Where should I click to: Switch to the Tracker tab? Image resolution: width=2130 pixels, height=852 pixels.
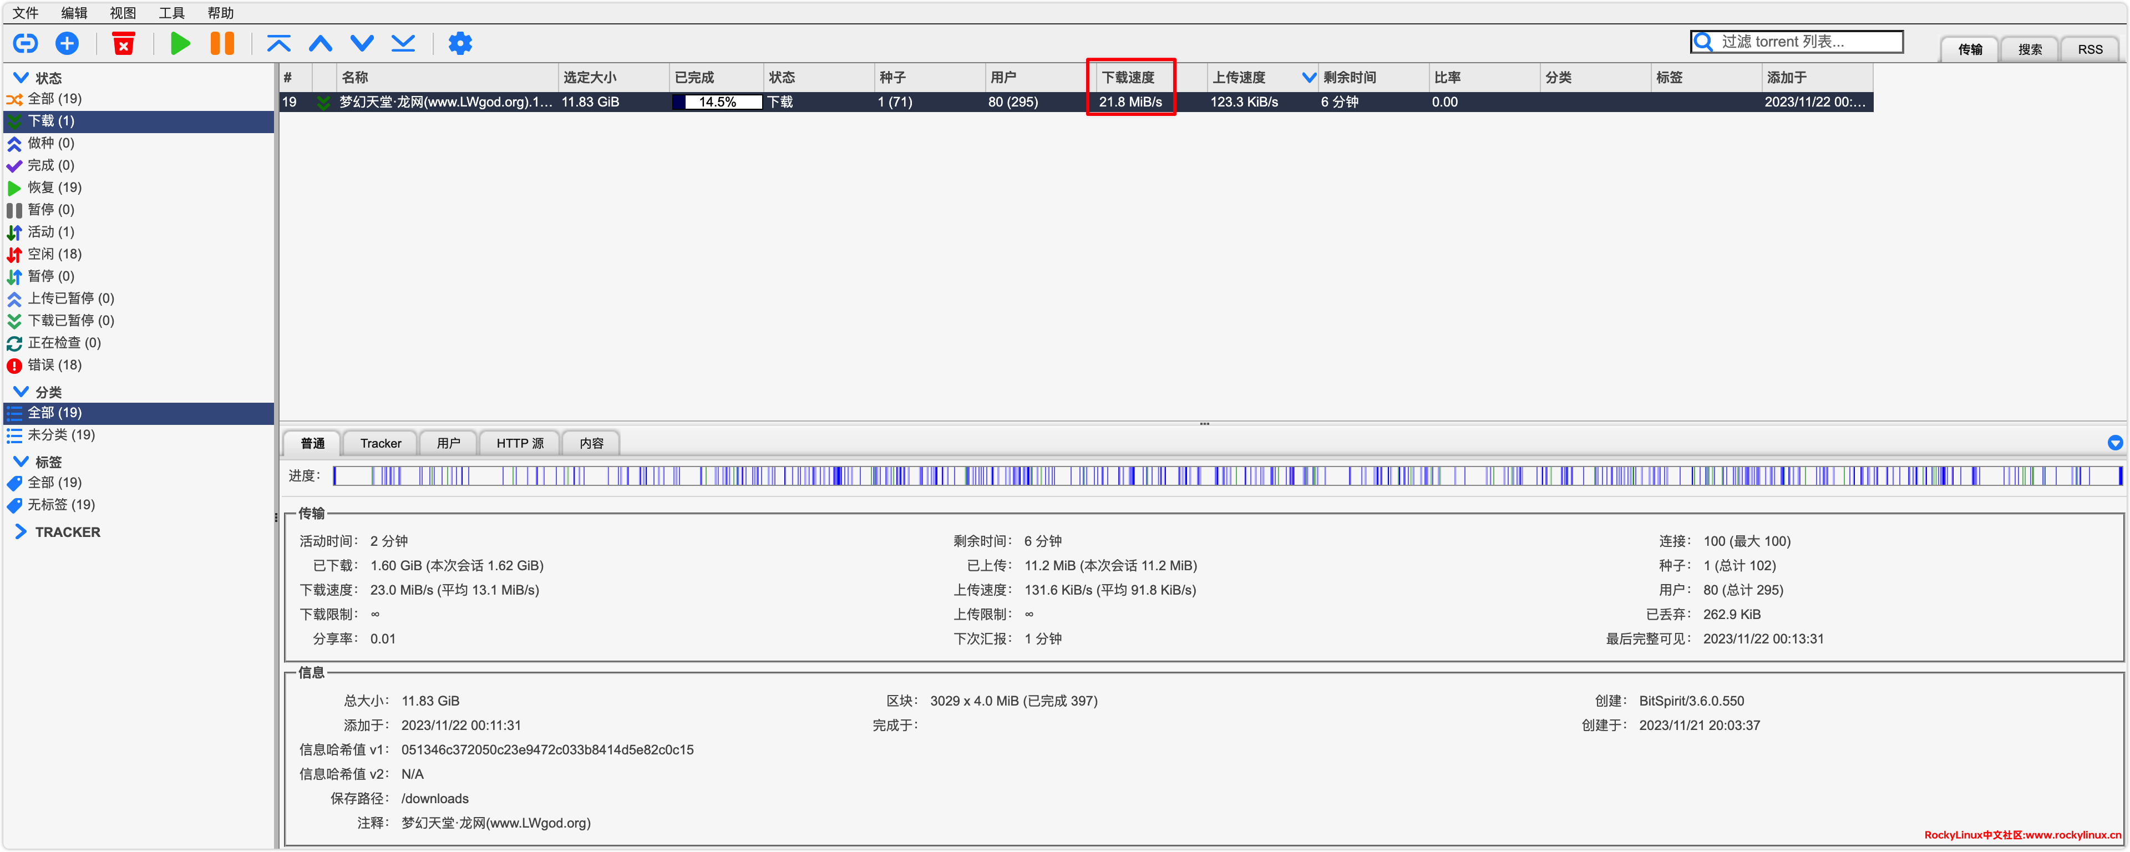click(x=381, y=443)
